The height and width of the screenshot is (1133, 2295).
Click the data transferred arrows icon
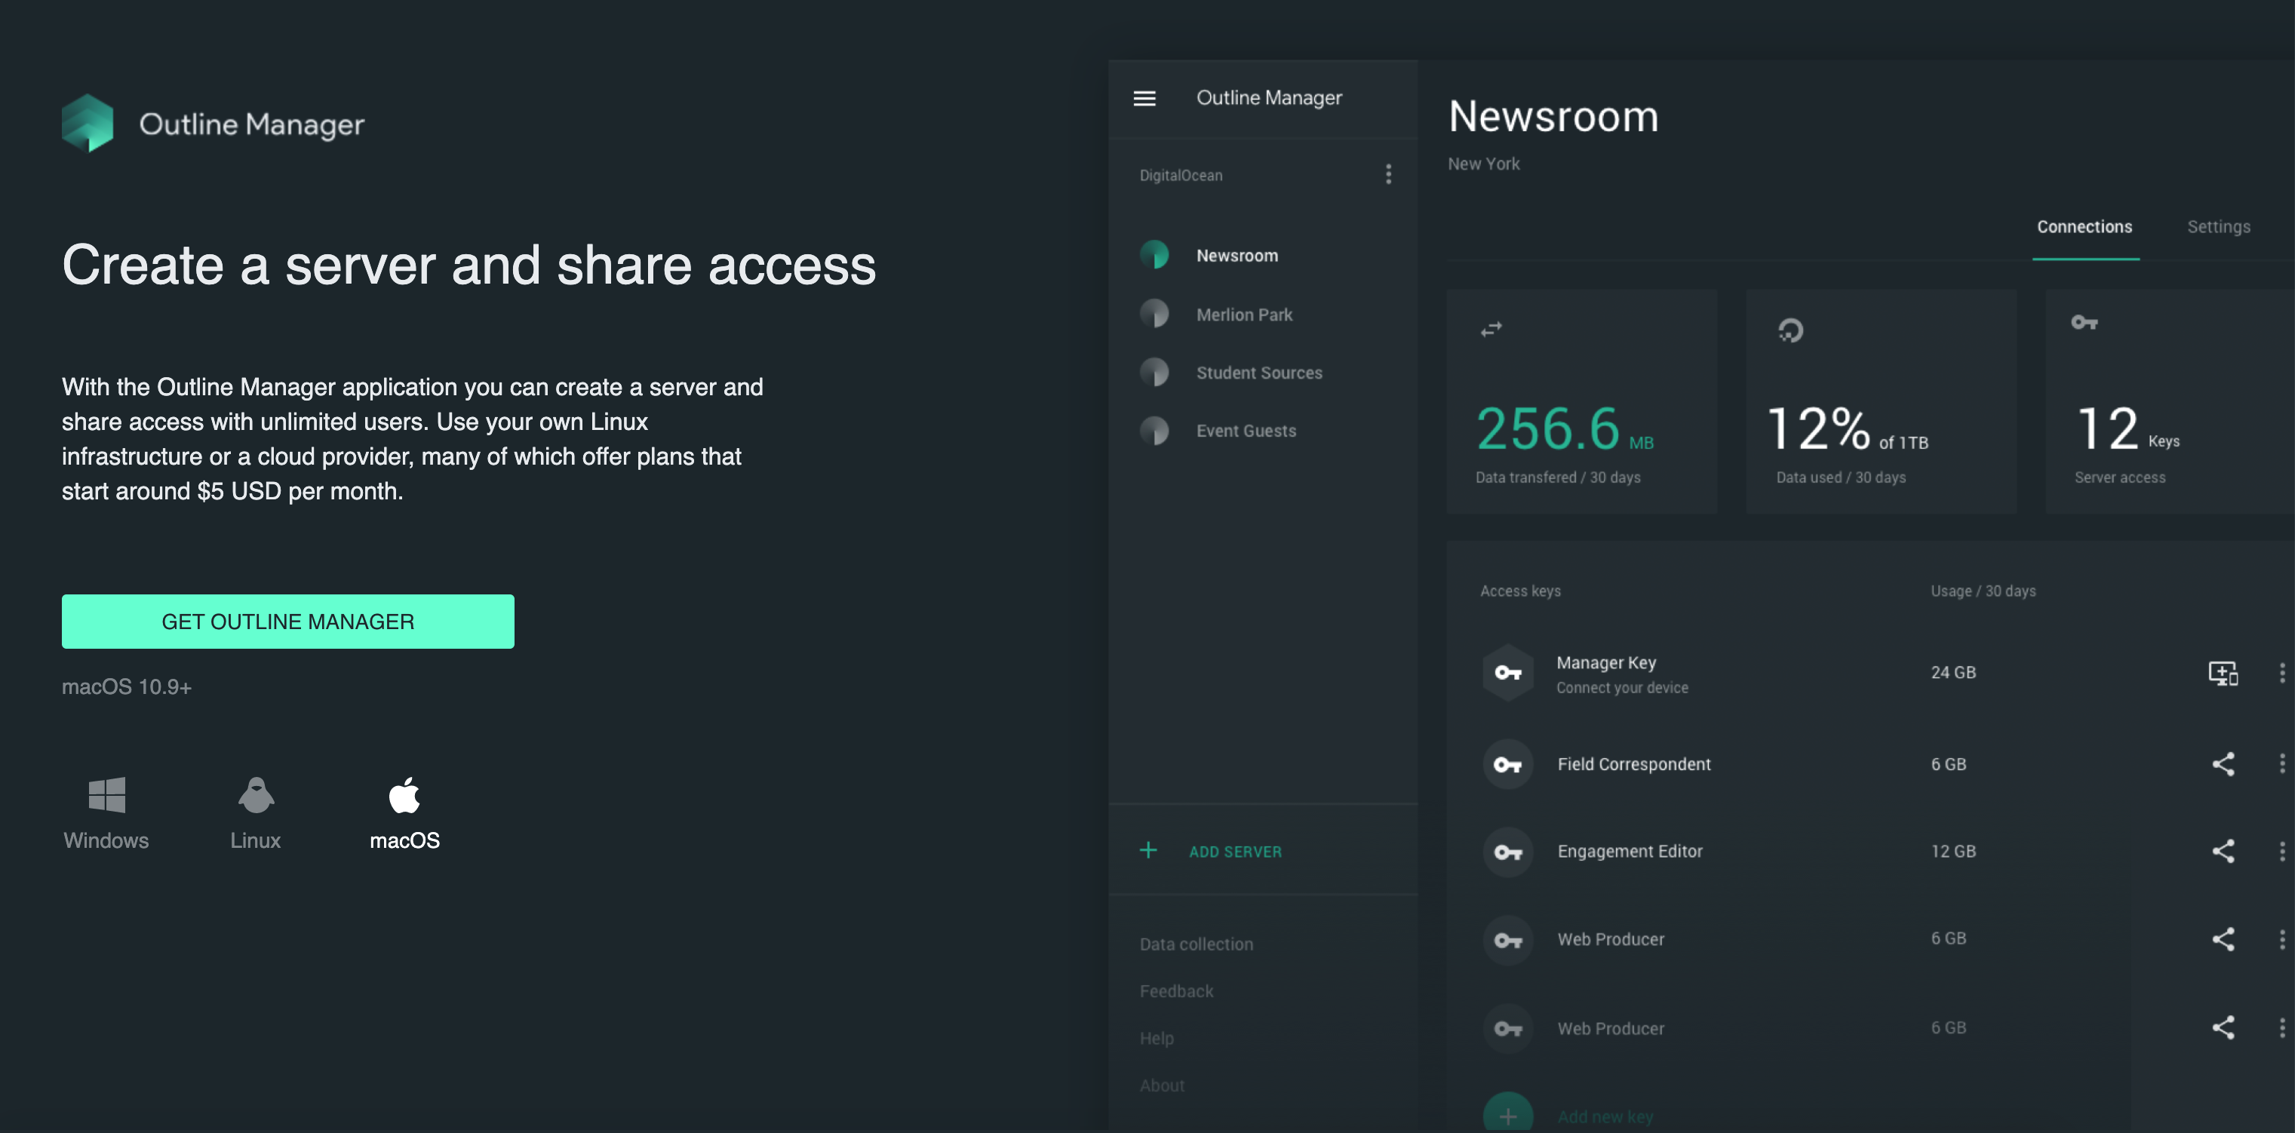[x=1491, y=330]
